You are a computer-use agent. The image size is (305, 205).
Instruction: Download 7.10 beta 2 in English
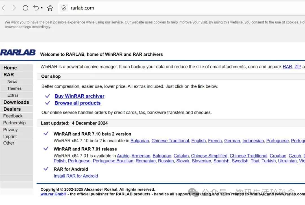pyautogui.click(x=199, y=141)
